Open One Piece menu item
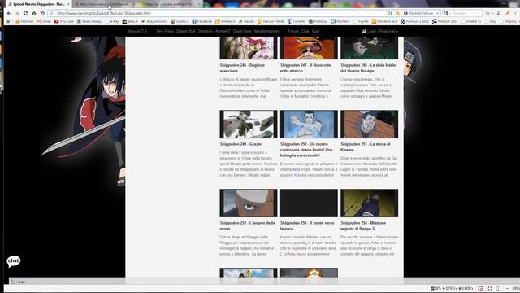Screen dimensions: 520x293 pyautogui.click(x=165, y=31)
